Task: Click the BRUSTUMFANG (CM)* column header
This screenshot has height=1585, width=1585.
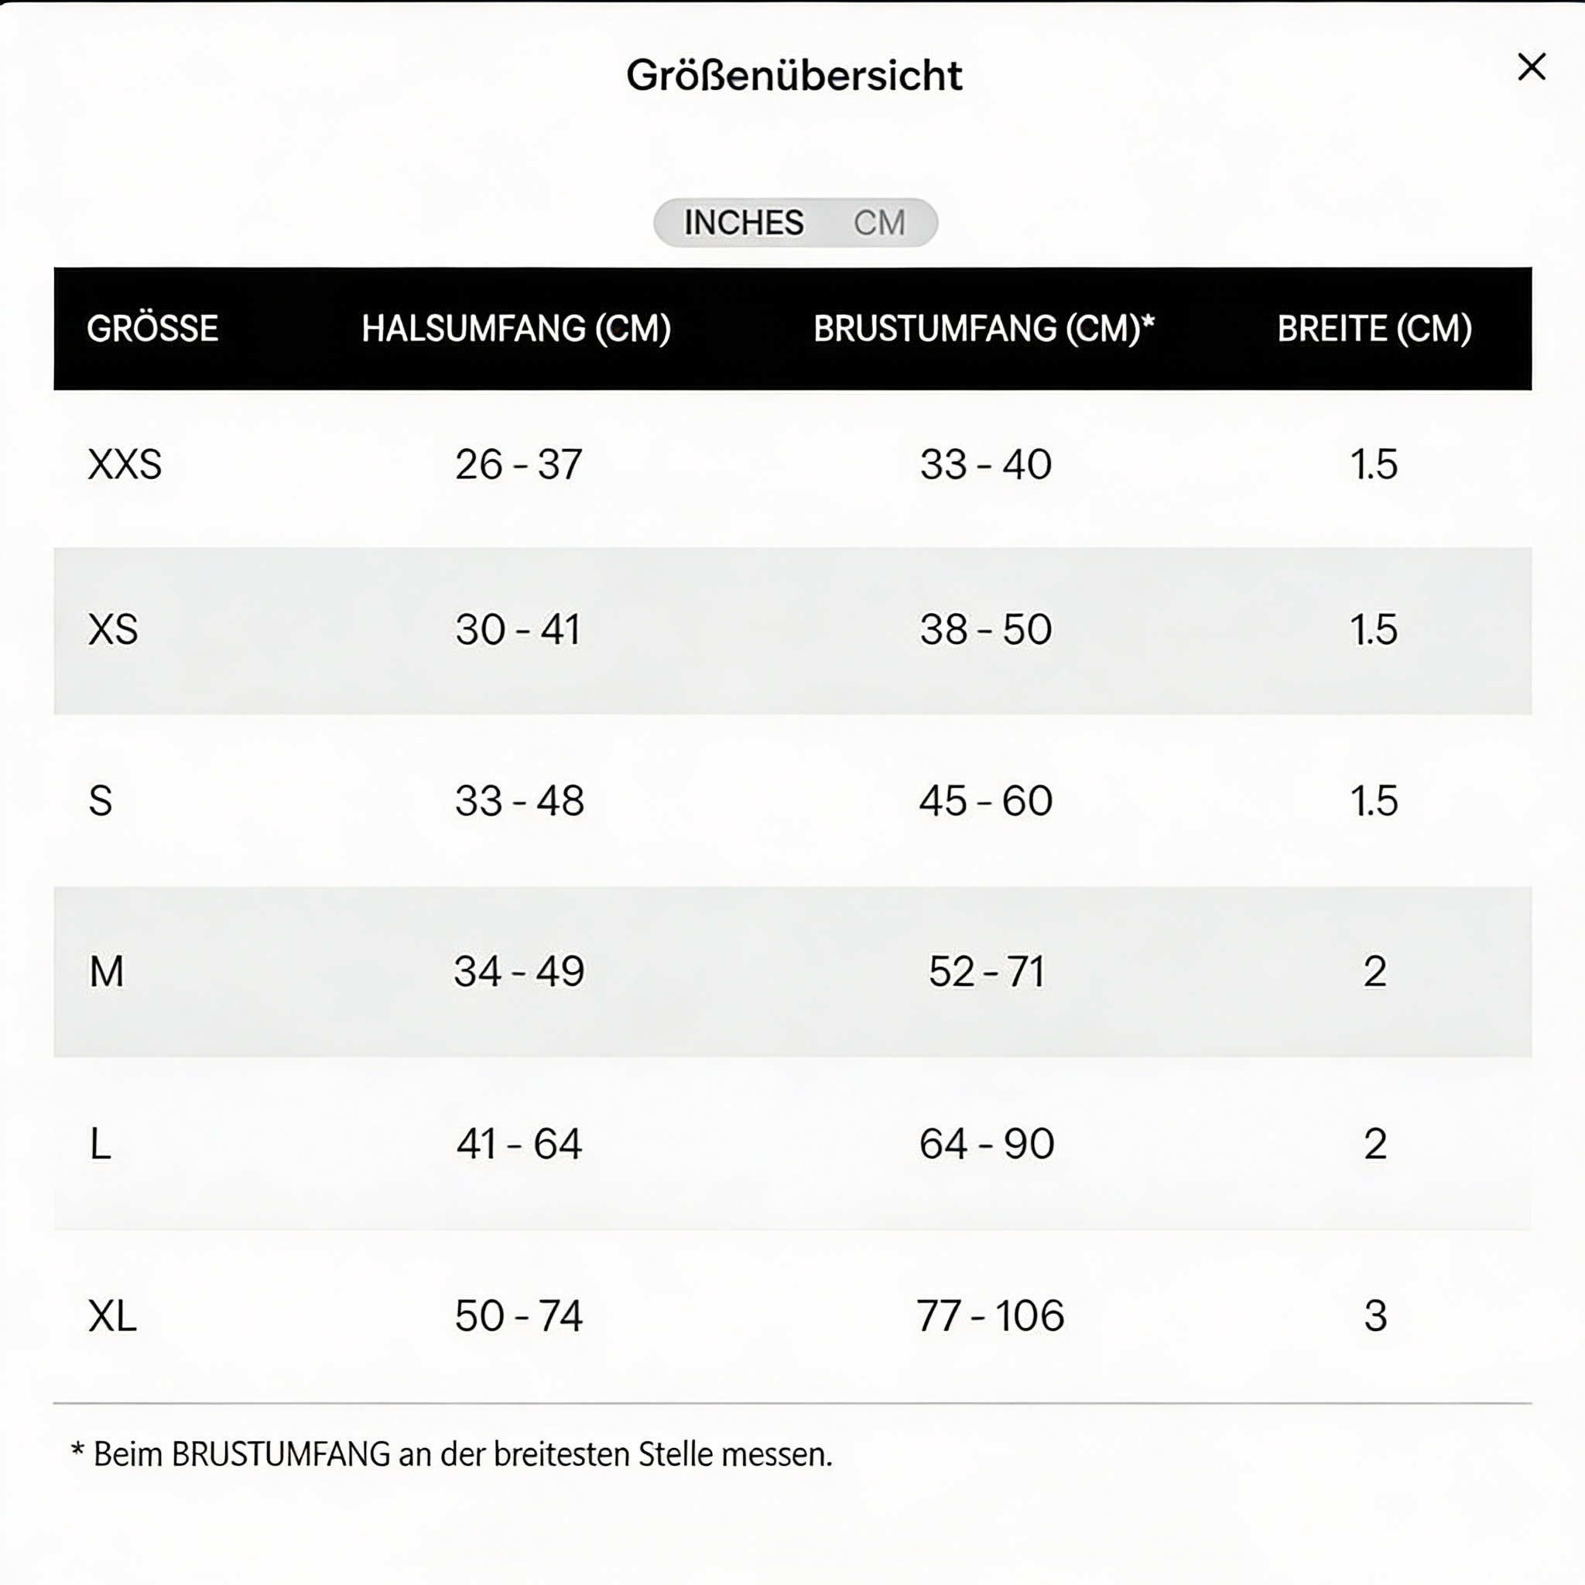Action: click(x=984, y=328)
